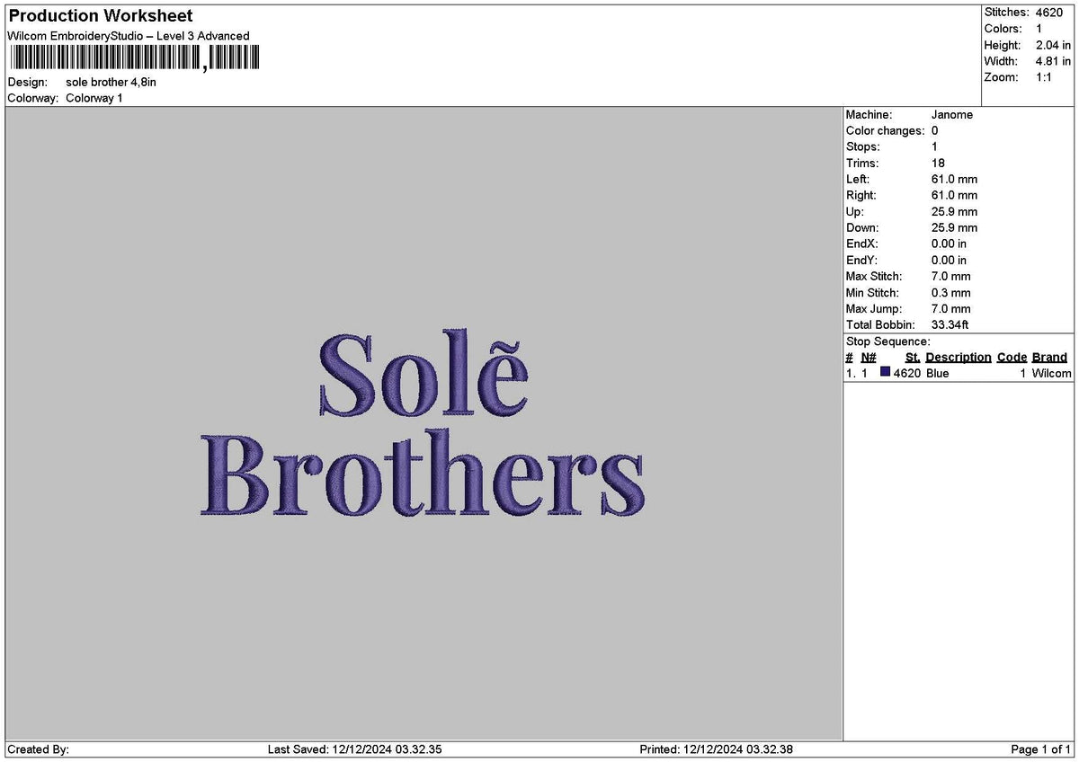The width and height of the screenshot is (1079, 762).
Task: Click the St. column header
Action: point(912,357)
